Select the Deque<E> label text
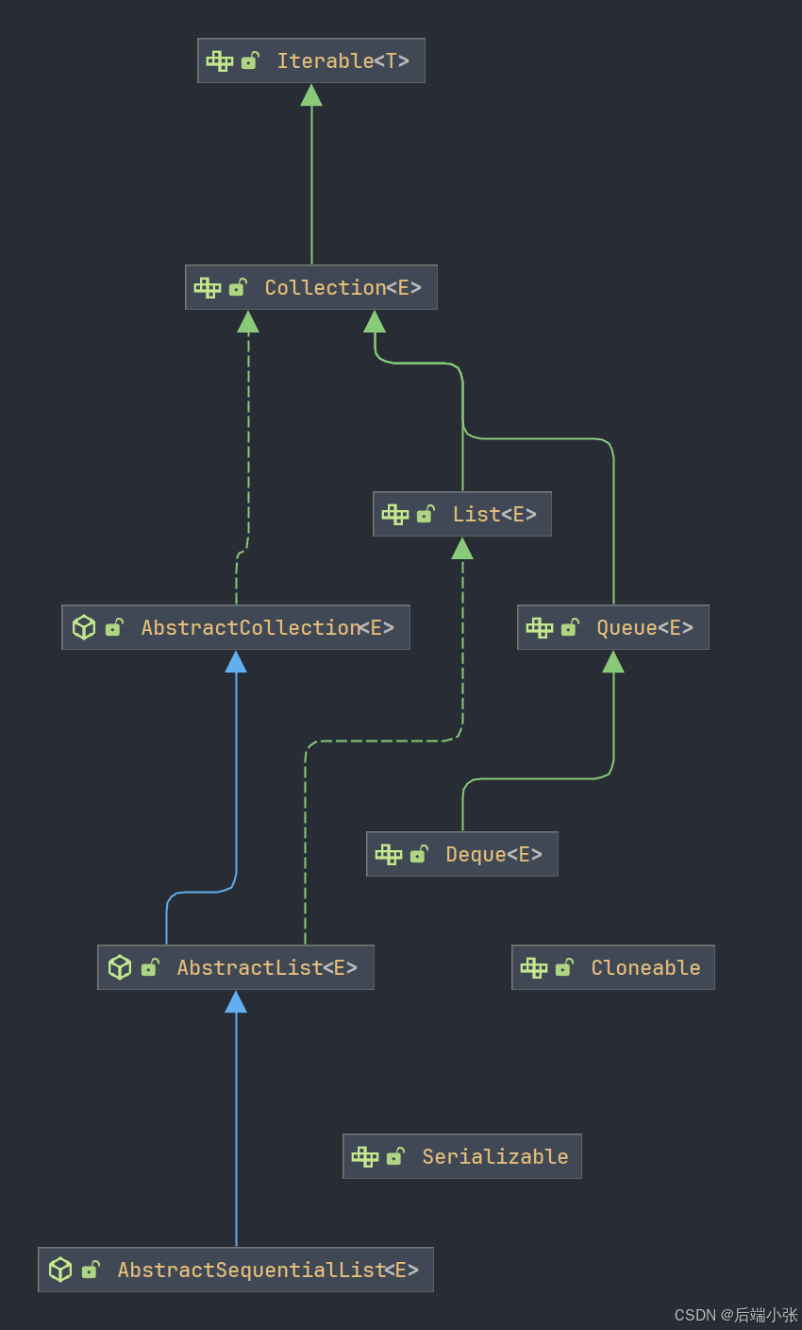The height and width of the screenshot is (1330, 802). [494, 854]
